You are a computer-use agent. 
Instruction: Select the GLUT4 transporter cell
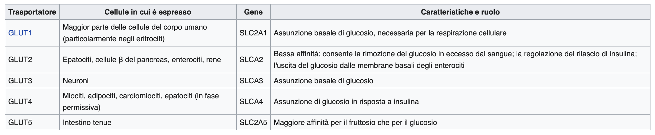(20, 102)
